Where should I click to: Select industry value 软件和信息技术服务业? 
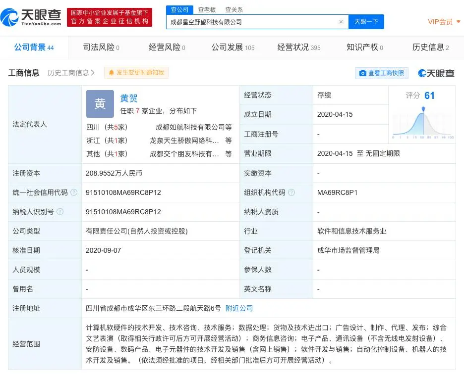click(352, 231)
